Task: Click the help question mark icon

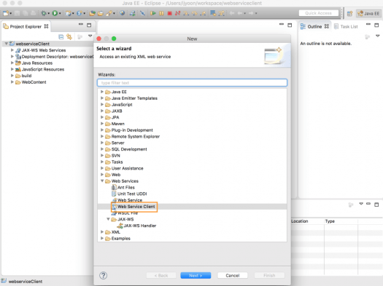Action: pyautogui.click(x=104, y=276)
